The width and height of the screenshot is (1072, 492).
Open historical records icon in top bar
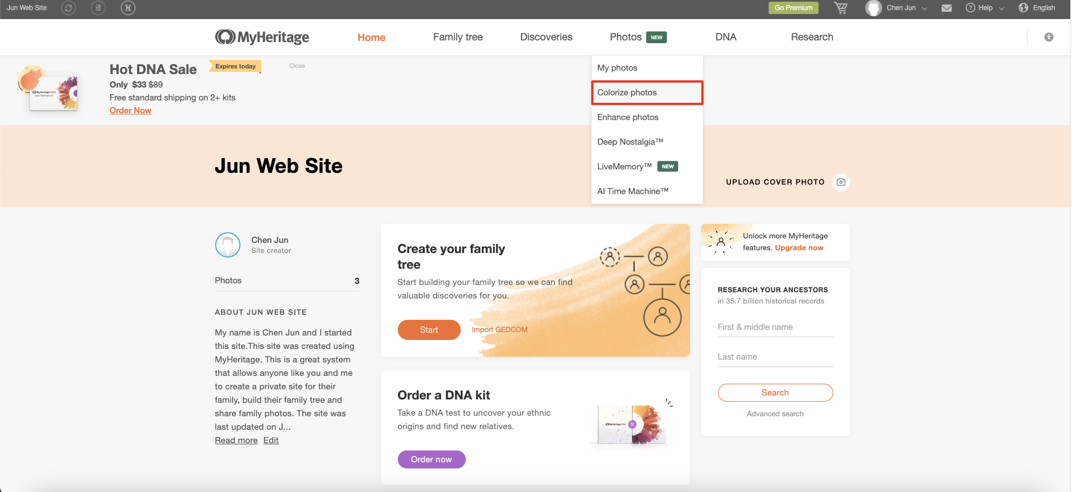click(x=98, y=8)
